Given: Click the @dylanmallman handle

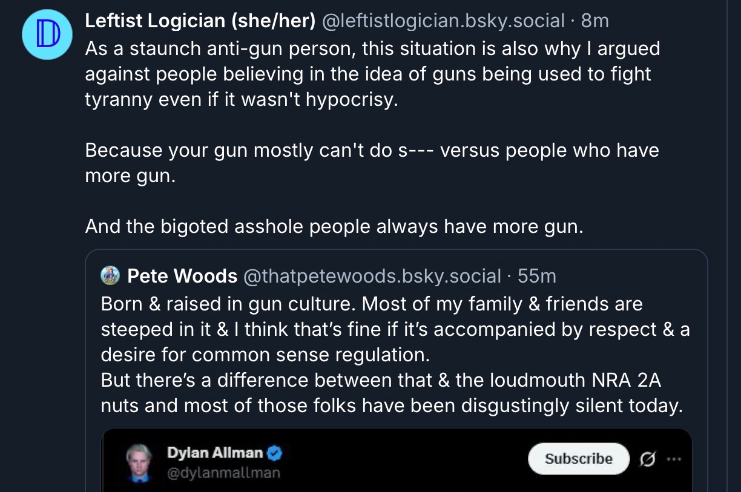Looking at the screenshot, I should 223,473.
